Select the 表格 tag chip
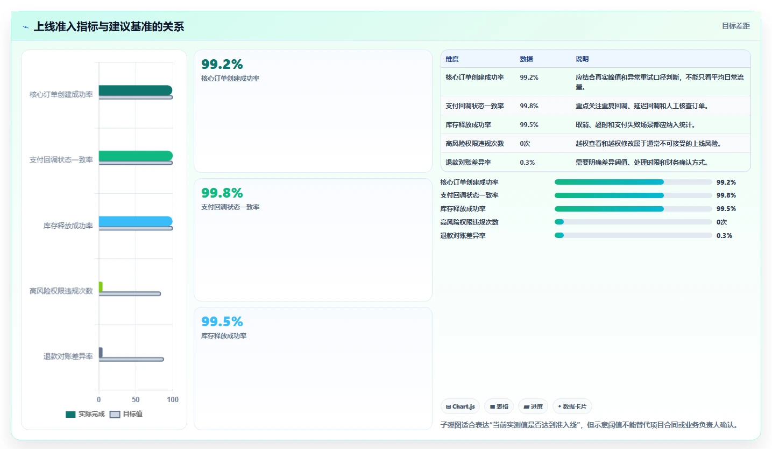This screenshot has height=449, width=772. (x=499, y=406)
